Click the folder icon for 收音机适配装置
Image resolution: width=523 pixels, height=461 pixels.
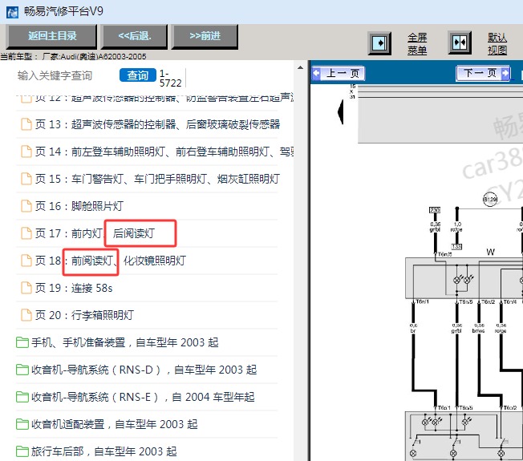pos(22,424)
